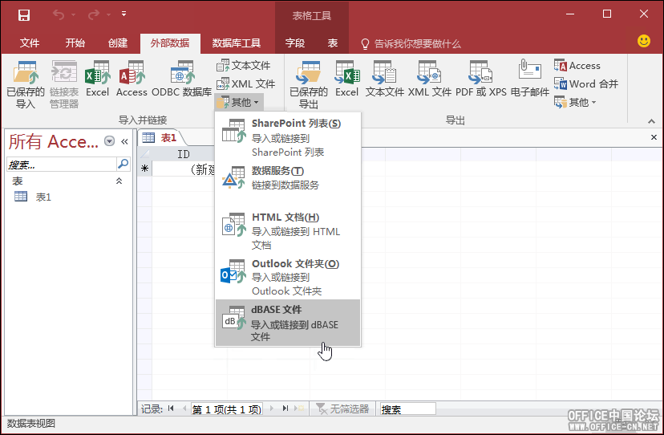
Task: Click new blank record navigation button
Action: click(300, 409)
